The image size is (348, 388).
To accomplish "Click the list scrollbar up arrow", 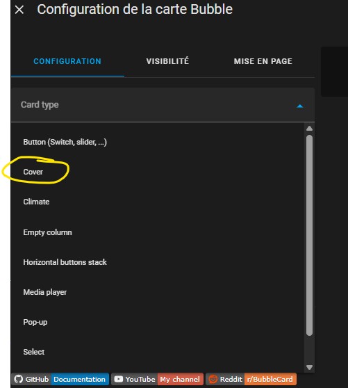I will click(309, 129).
